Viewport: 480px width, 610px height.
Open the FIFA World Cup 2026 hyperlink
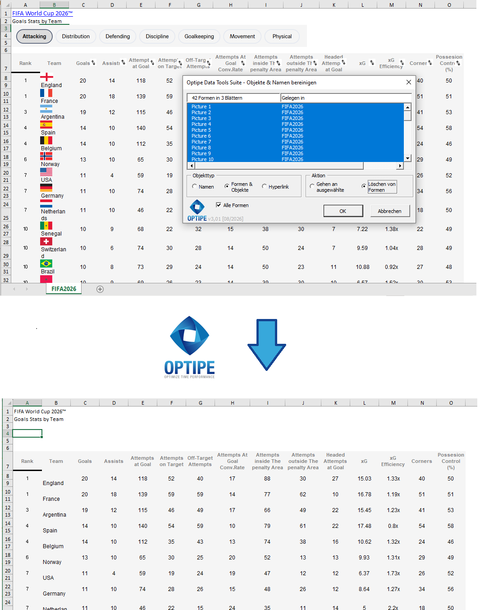coord(42,13)
